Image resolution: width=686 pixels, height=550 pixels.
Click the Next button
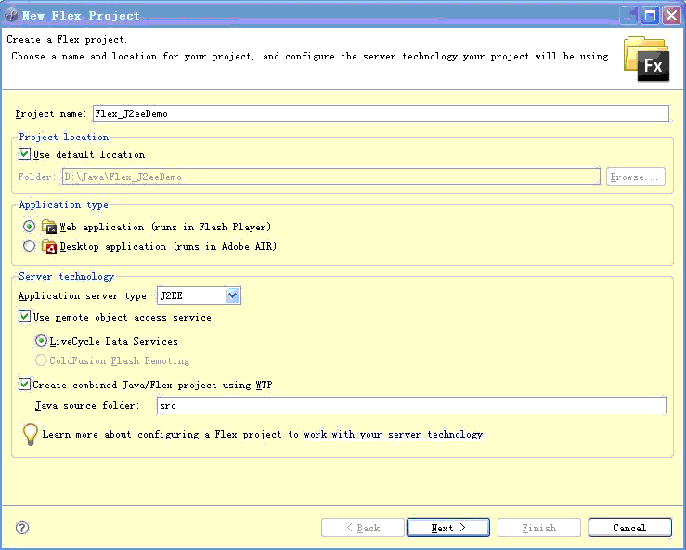click(448, 528)
